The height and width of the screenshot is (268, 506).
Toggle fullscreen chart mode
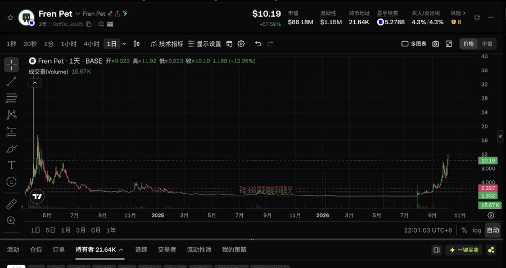(x=449, y=44)
